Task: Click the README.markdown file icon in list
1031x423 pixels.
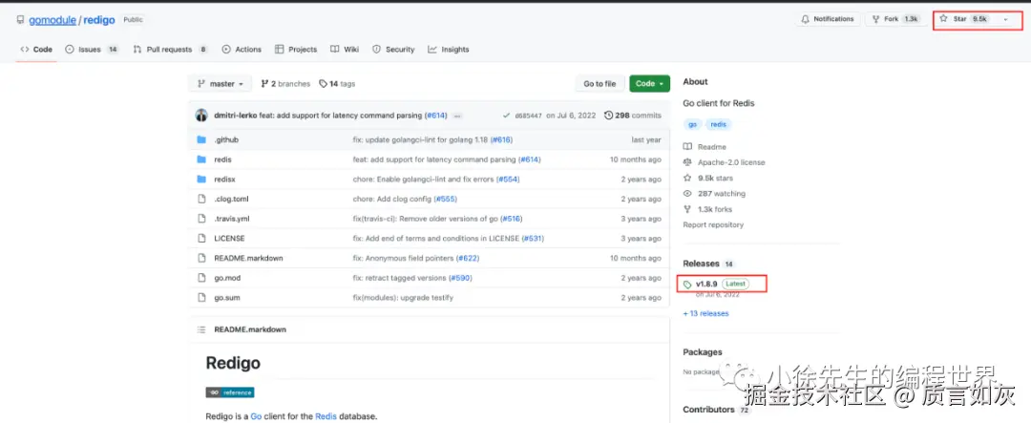Action: [201, 258]
